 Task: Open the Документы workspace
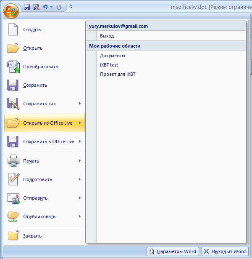tap(113, 56)
